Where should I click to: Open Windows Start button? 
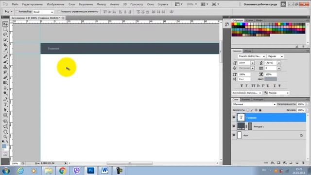[x=6, y=171]
